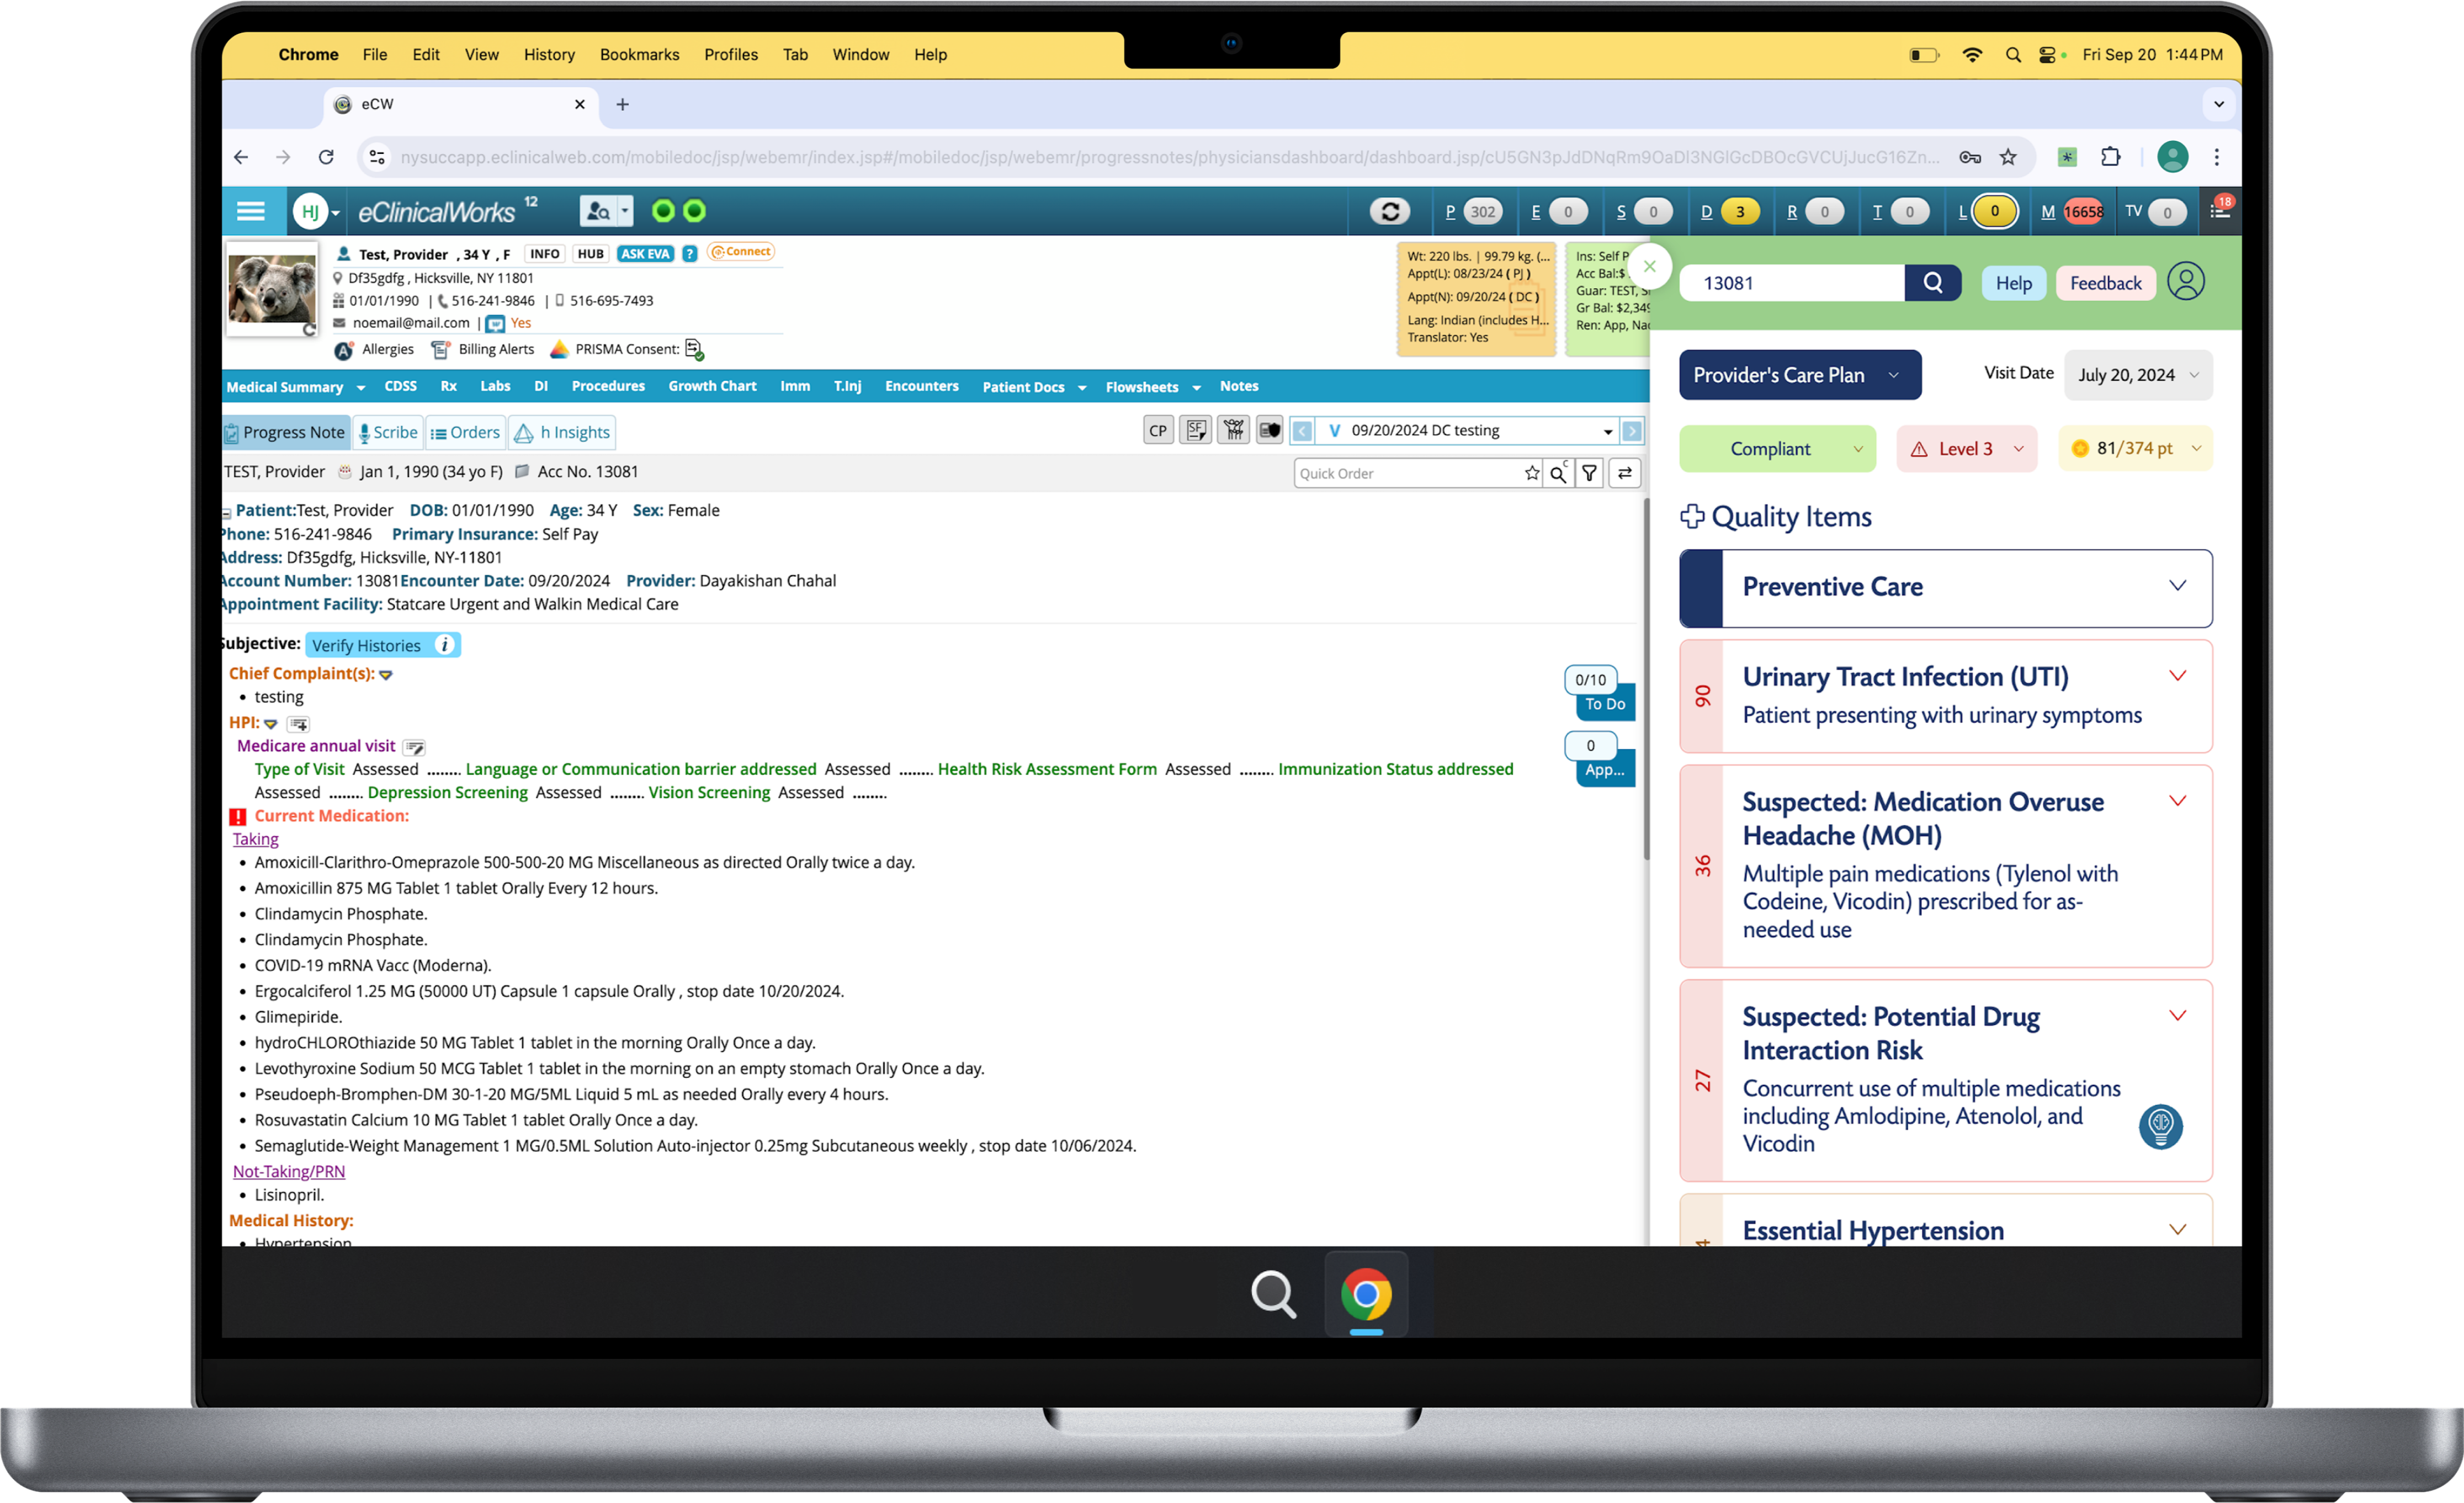This screenshot has height=1503, width=2464.
Task: Open the Flowsheets dropdown
Action: [x=1153, y=387]
